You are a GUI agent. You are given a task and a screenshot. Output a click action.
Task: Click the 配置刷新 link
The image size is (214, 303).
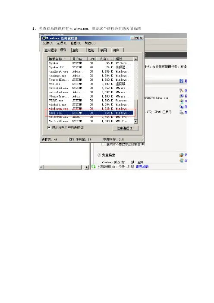pos(142,167)
